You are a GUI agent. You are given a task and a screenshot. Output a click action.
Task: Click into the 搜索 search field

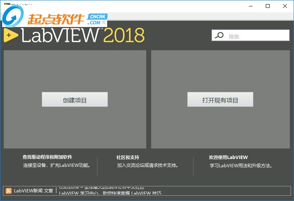tap(250, 35)
